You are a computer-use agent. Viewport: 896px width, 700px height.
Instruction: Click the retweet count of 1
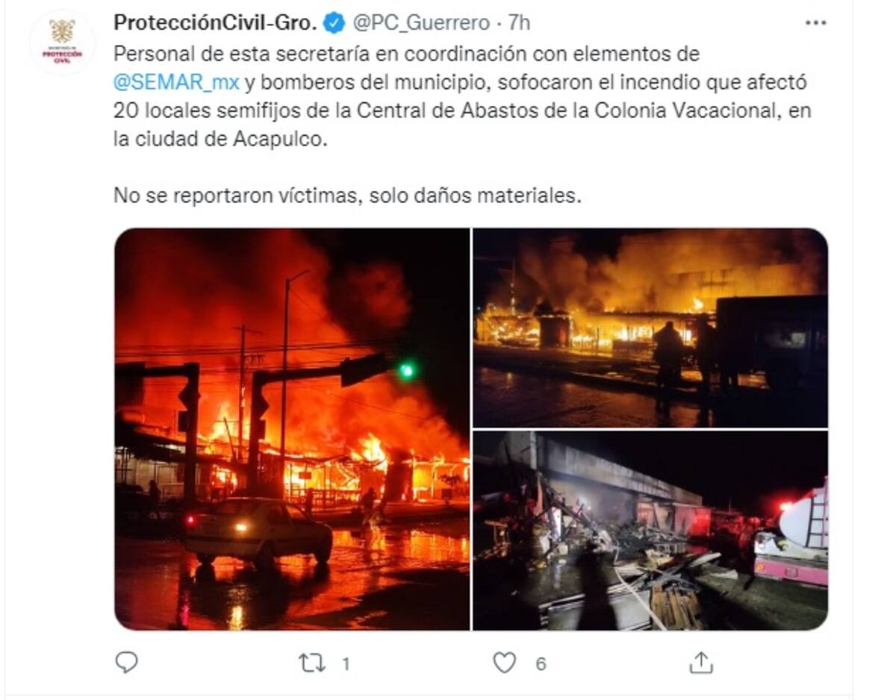(346, 663)
